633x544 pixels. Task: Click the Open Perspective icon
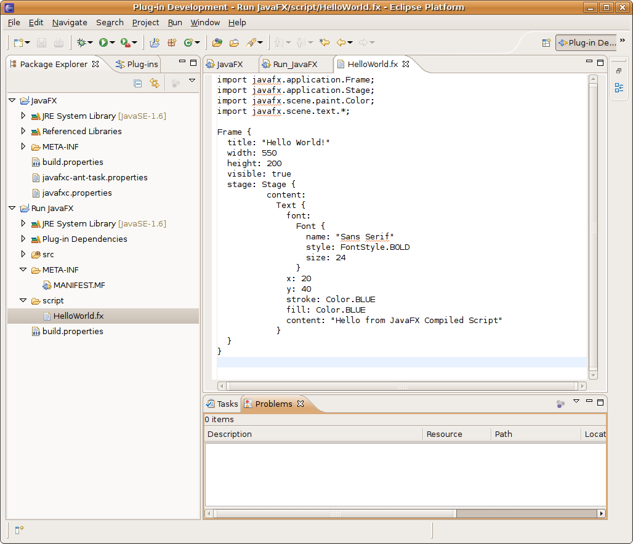(546, 42)
